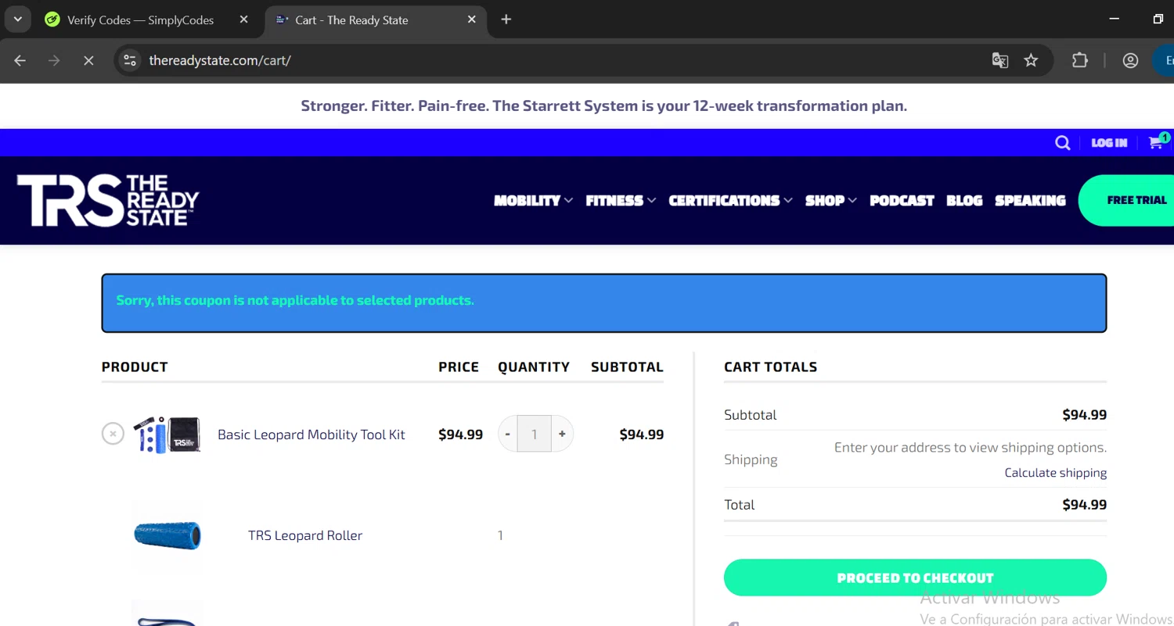Open the site search magnifier
Image resolution: width=1174 pixels, height=626 pixels.
tap(1062, 142)
